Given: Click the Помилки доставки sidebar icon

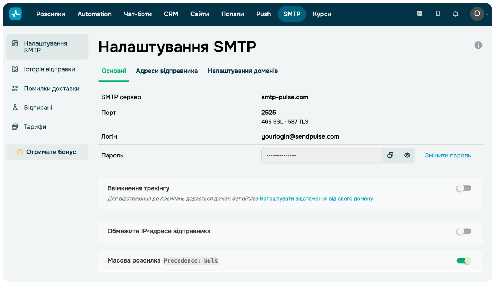Looking at the screenshot, I should click(15, 88).
